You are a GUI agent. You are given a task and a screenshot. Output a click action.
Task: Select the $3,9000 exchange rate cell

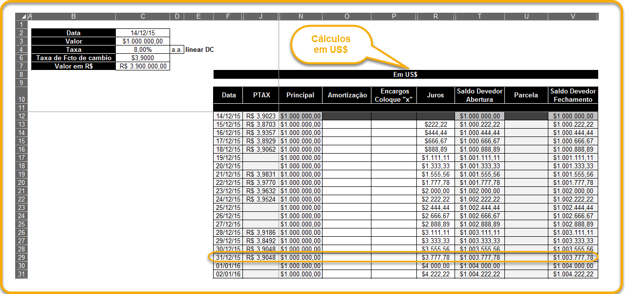pyautogui.click(x=143, y=58)
